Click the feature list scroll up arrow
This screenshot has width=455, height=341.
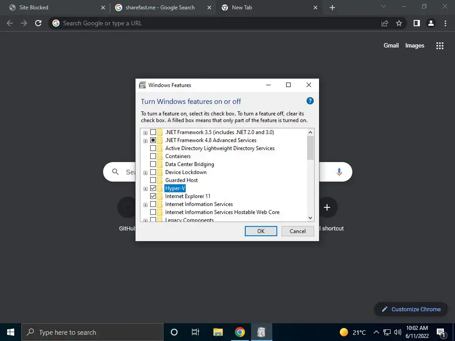[310, 132]
